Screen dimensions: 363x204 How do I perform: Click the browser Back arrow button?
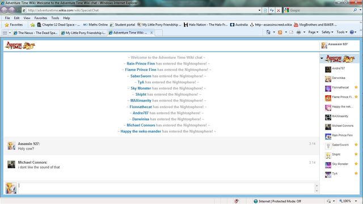(4, 10)
